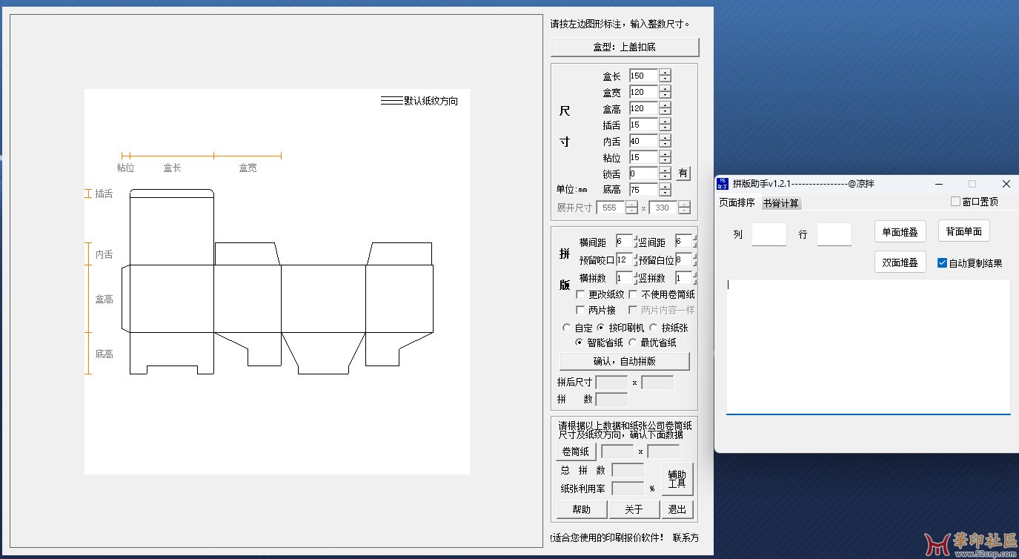
Task: Switch to the 书脊计算 tab in 拼版助手
Action: (781, 203)
